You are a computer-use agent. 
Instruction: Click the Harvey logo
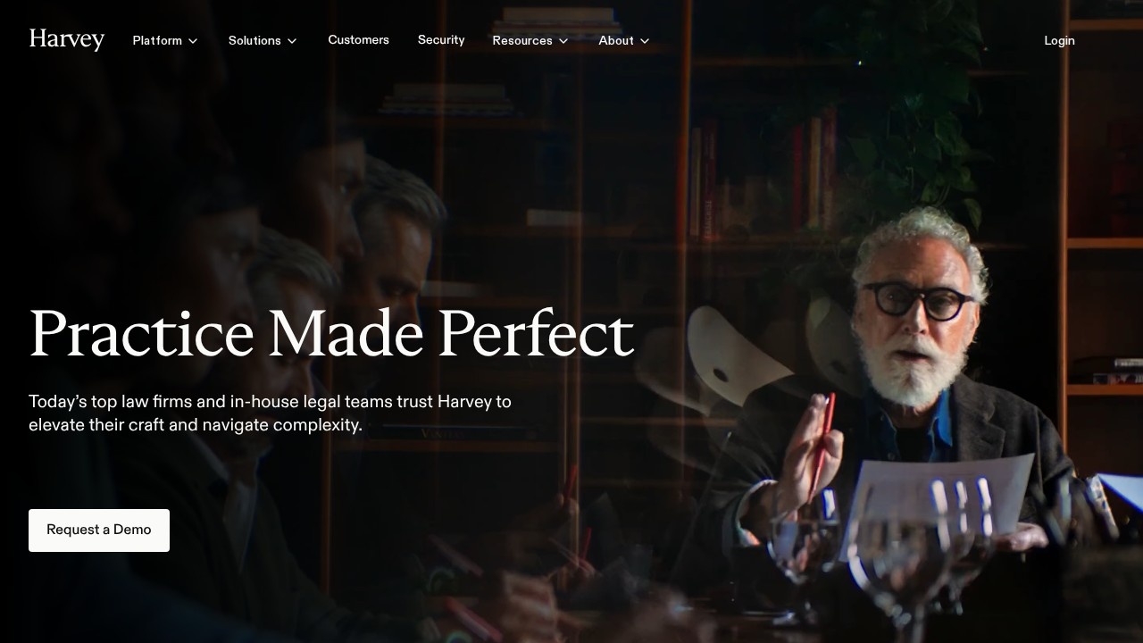tap(67, 40)
